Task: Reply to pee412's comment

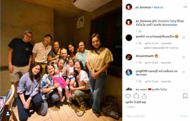Action: pos(166,43)
